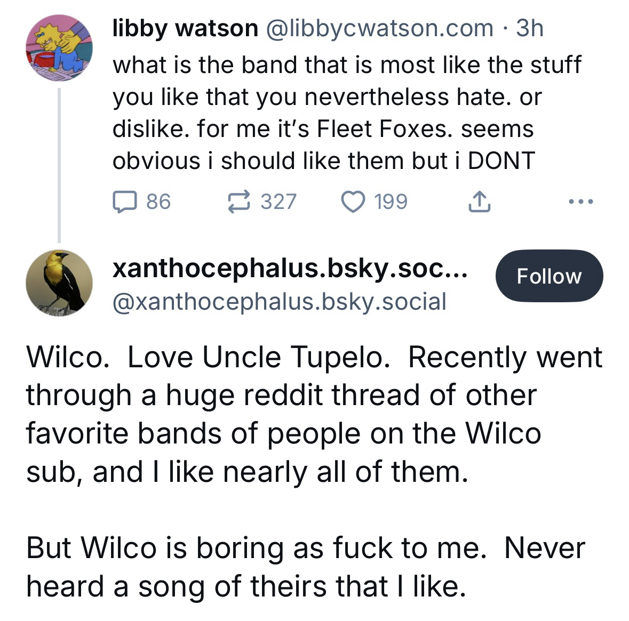Screen dimensions: 629x621
Task: Repost libby watson's post
Action: (x=239, y=201)
